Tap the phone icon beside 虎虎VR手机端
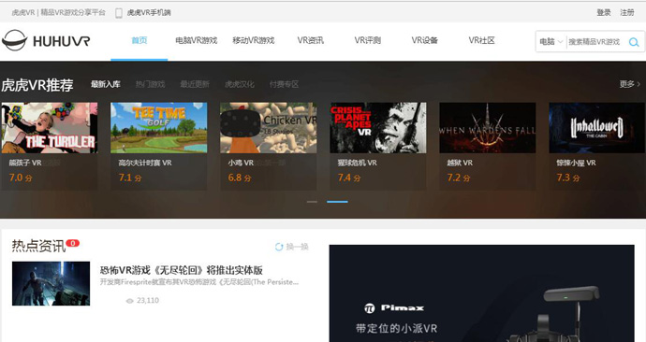The width and height of the screenshot is (646, 342). click(119, 13)
